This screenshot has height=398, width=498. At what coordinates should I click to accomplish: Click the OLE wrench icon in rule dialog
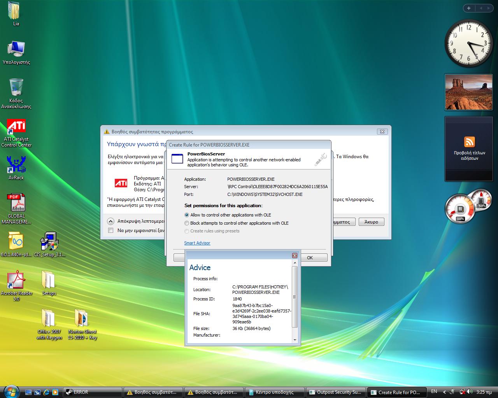point(321,160)
